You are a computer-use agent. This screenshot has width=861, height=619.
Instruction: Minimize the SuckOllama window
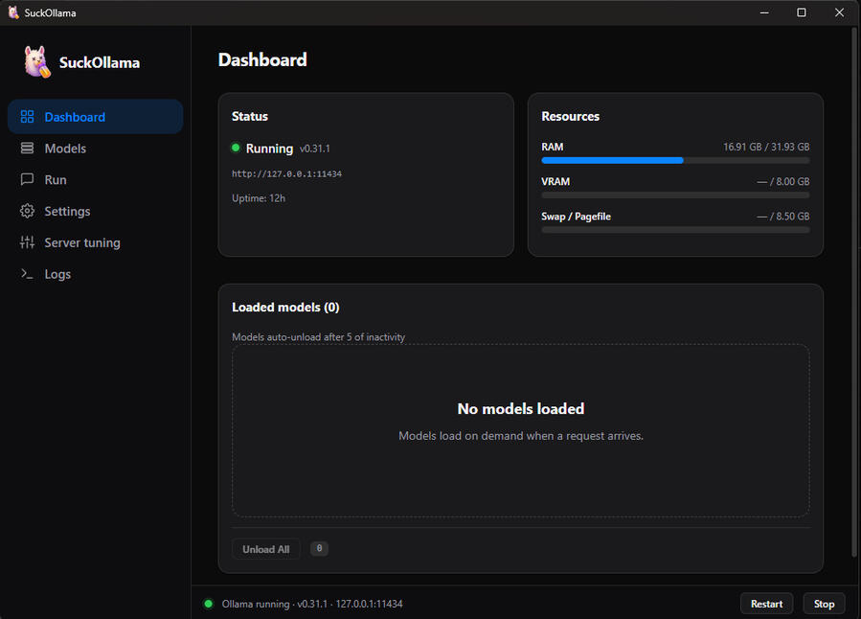point(764,12)
